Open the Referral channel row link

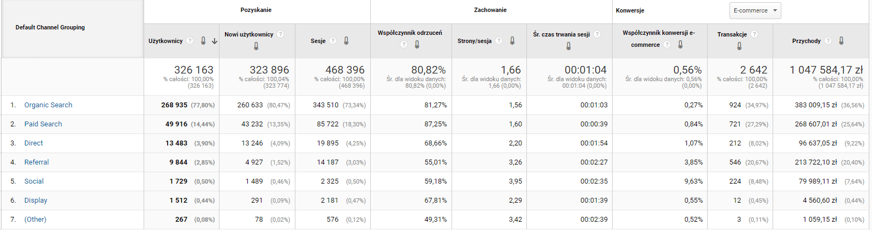tap(37, 162)
